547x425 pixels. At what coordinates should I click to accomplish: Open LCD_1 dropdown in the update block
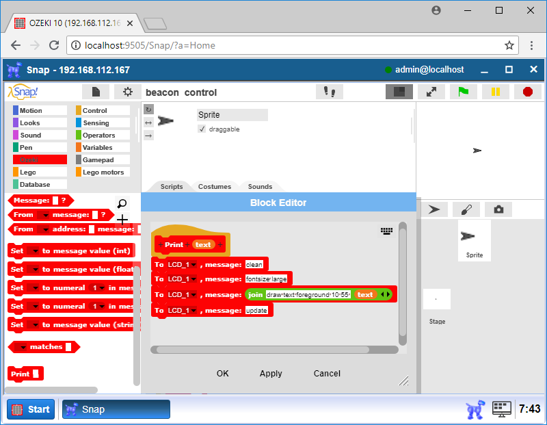(194, 311)
